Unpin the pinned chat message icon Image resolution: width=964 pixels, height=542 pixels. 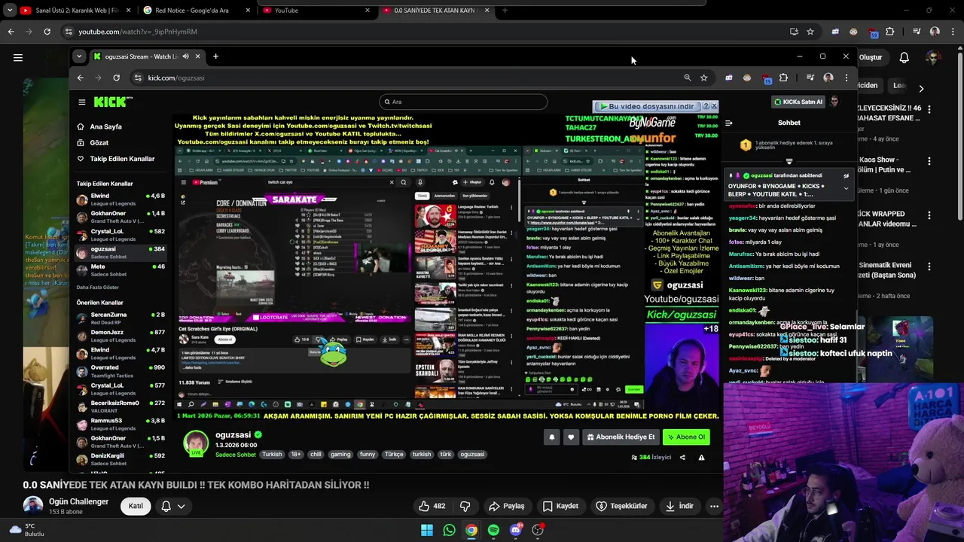(846, 176)
